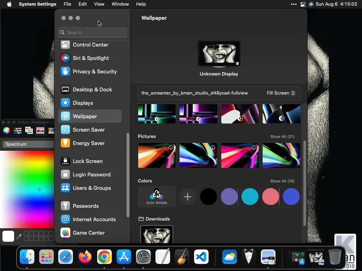Open the Window menu
Image resolution: width=362 pixels, height=271 pixels.
[x=120, y=4]
